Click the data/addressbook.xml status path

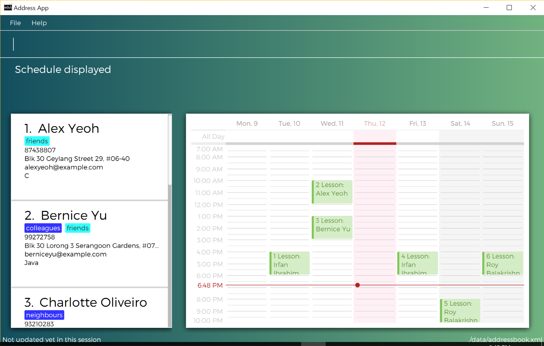505,339
